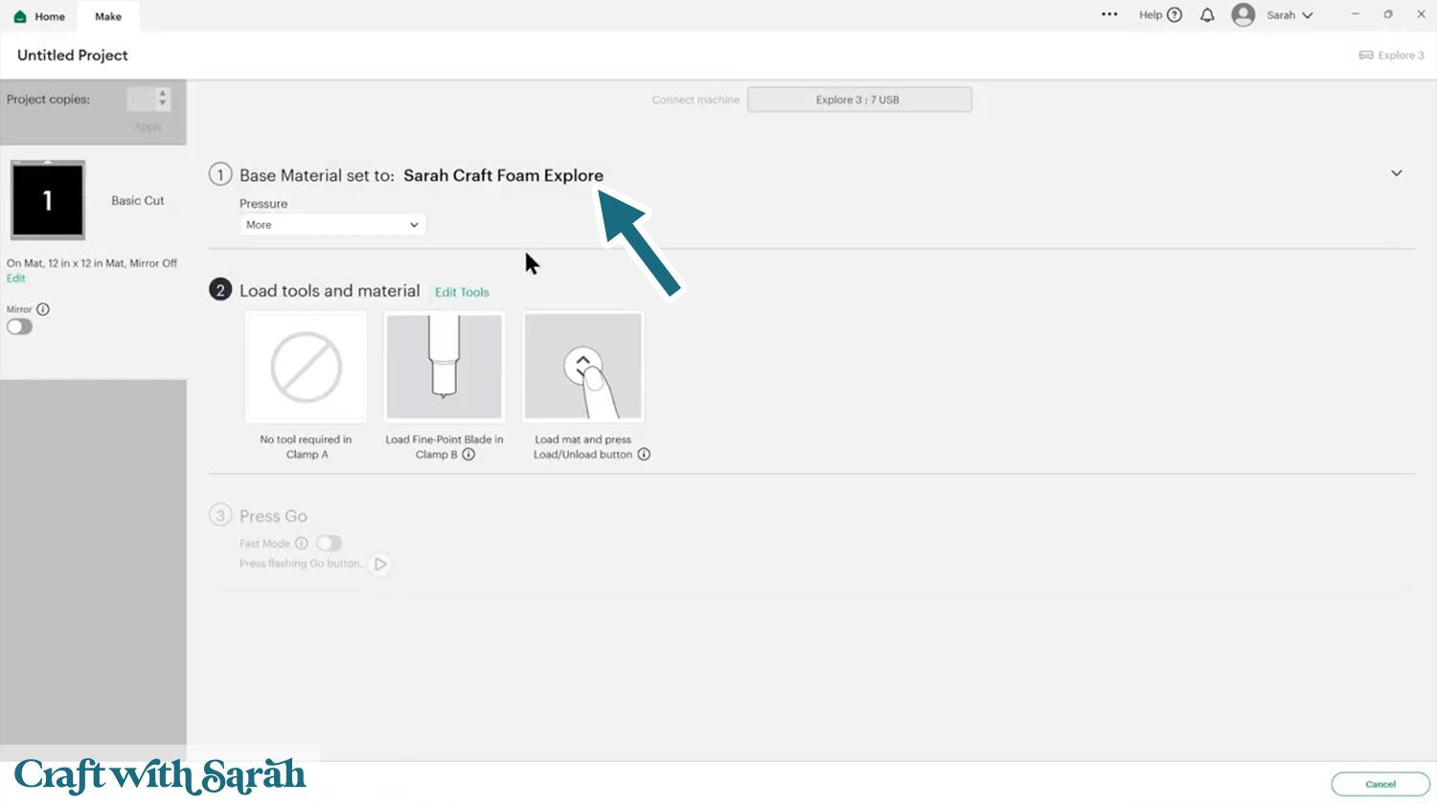Open the three-dot more options menu
The height and width of the screenshot is (804, 1437).
[x=1109, y=15]
